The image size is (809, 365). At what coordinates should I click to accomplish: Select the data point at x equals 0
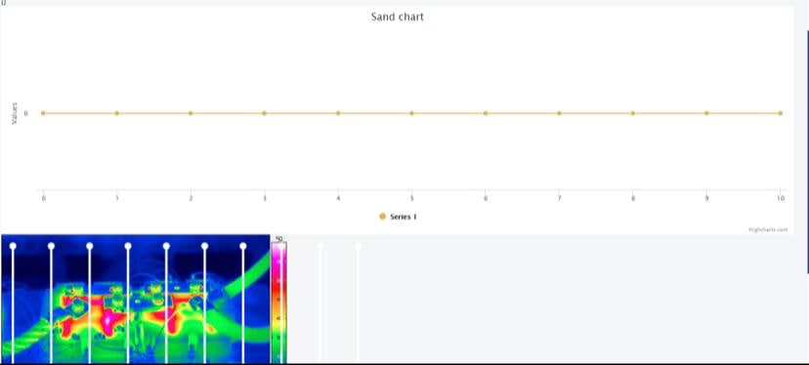click(x=43, y=113)
